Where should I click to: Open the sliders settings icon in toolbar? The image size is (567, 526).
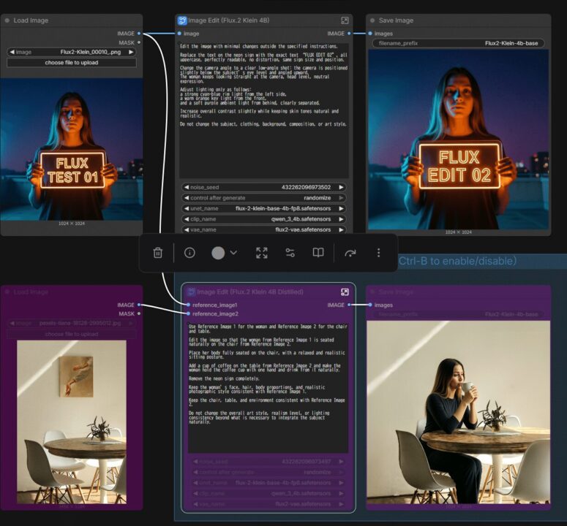point(290,253)
